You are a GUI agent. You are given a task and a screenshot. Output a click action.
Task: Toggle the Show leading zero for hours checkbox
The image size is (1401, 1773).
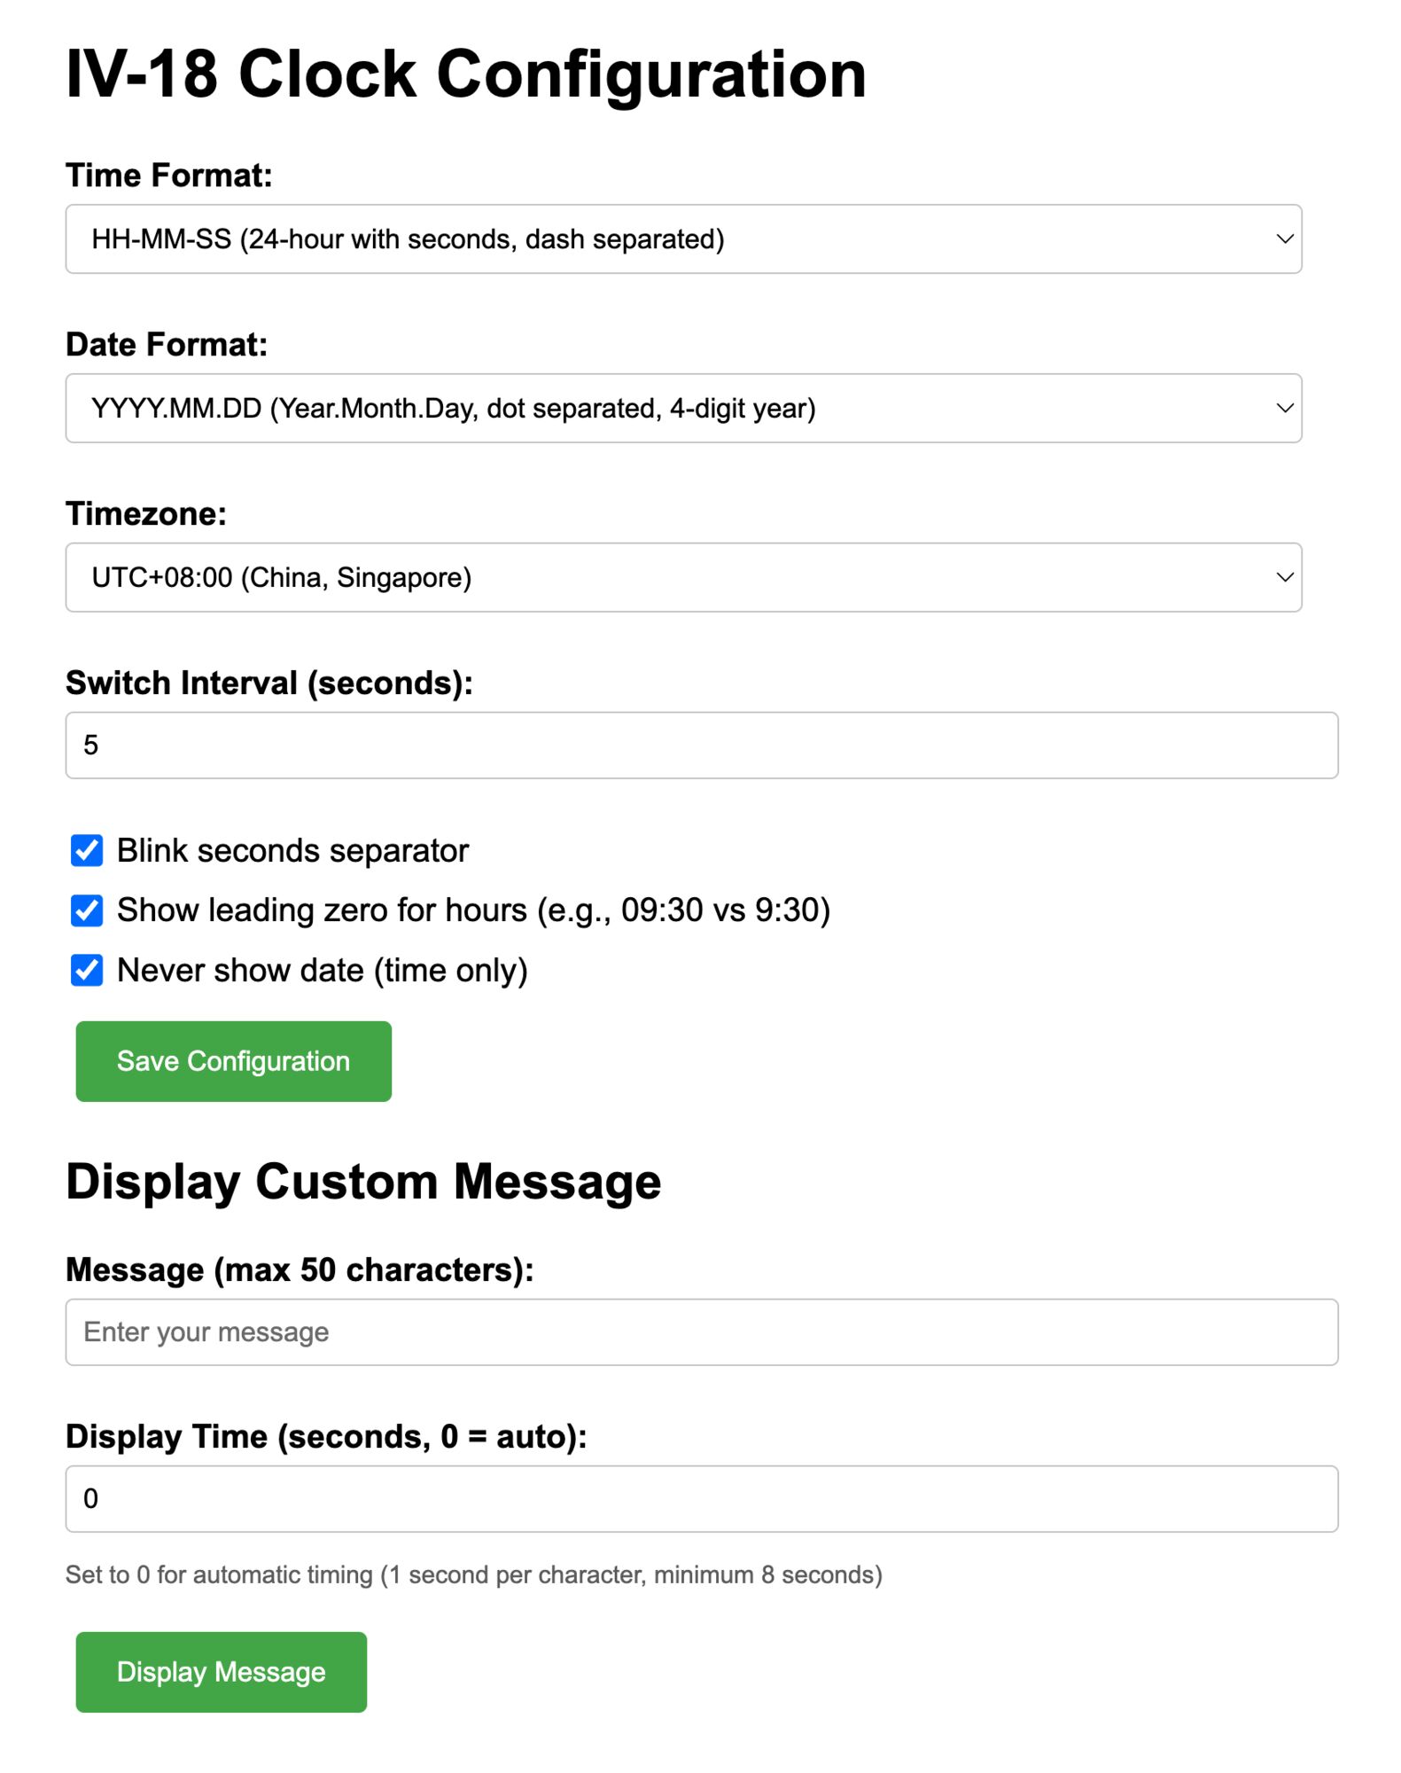(87, 910)
